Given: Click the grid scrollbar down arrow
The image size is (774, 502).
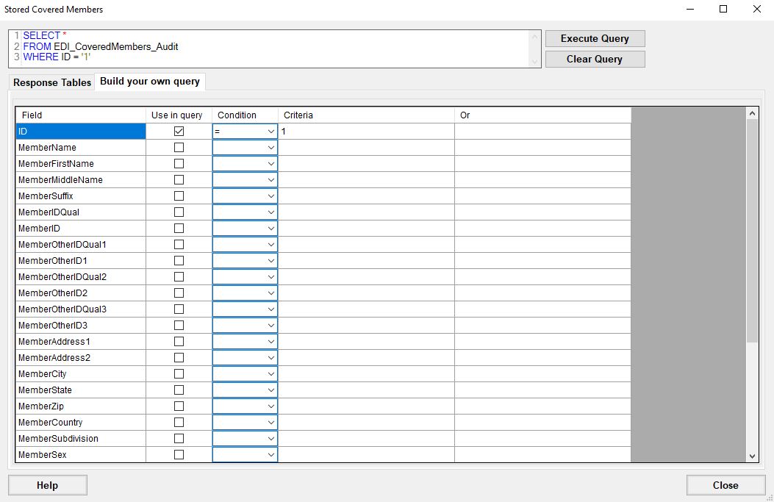Looking at the screenshot, I should click(x=752, y=456).
